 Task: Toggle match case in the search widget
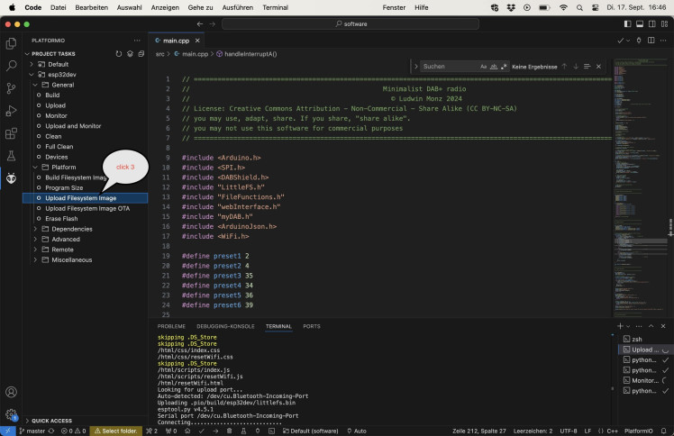coord(483,67)
